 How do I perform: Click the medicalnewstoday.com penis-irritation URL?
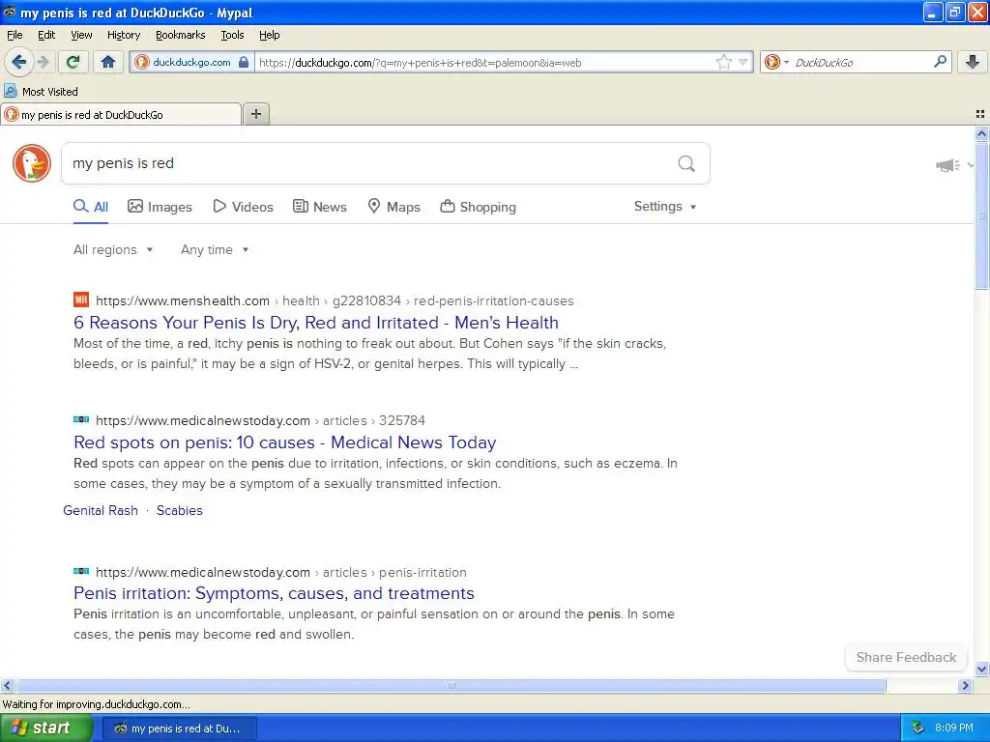coord(281,572)
